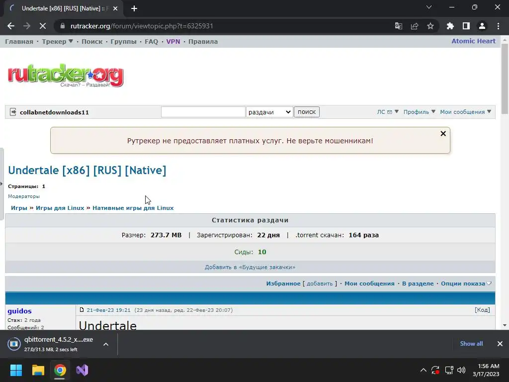The height and width of the screenshot is (382, 509).
Task: Open Мои сообщения in topic toolbar
Action: tap(369, 284)
